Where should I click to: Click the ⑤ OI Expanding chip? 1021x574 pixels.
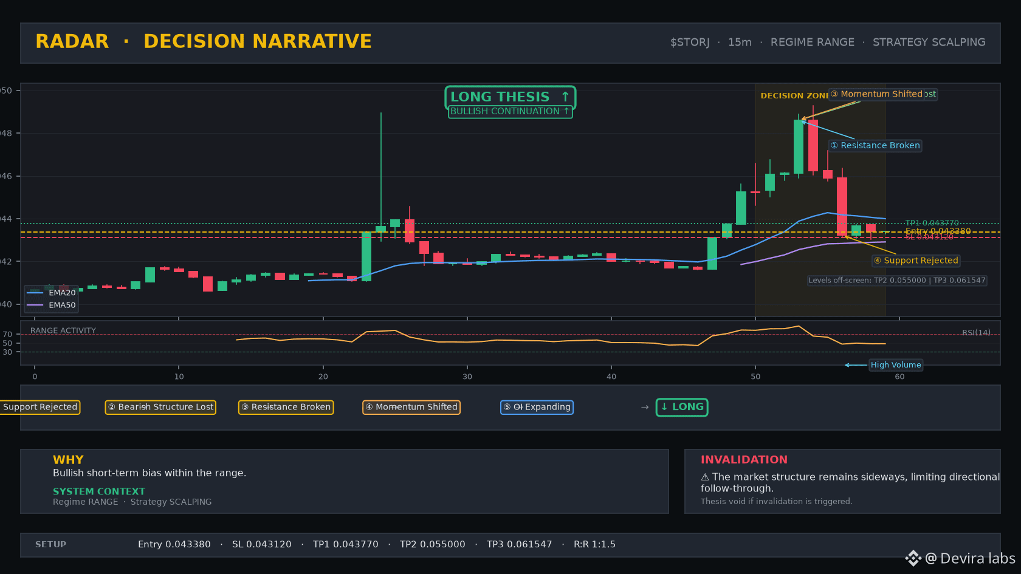click(537, 407)
